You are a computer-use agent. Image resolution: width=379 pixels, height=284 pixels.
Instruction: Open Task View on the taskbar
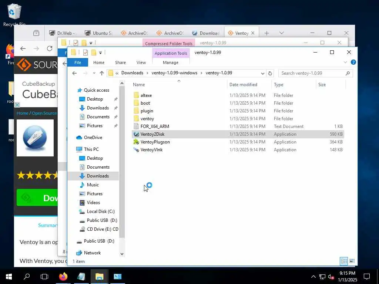(44, 277)
